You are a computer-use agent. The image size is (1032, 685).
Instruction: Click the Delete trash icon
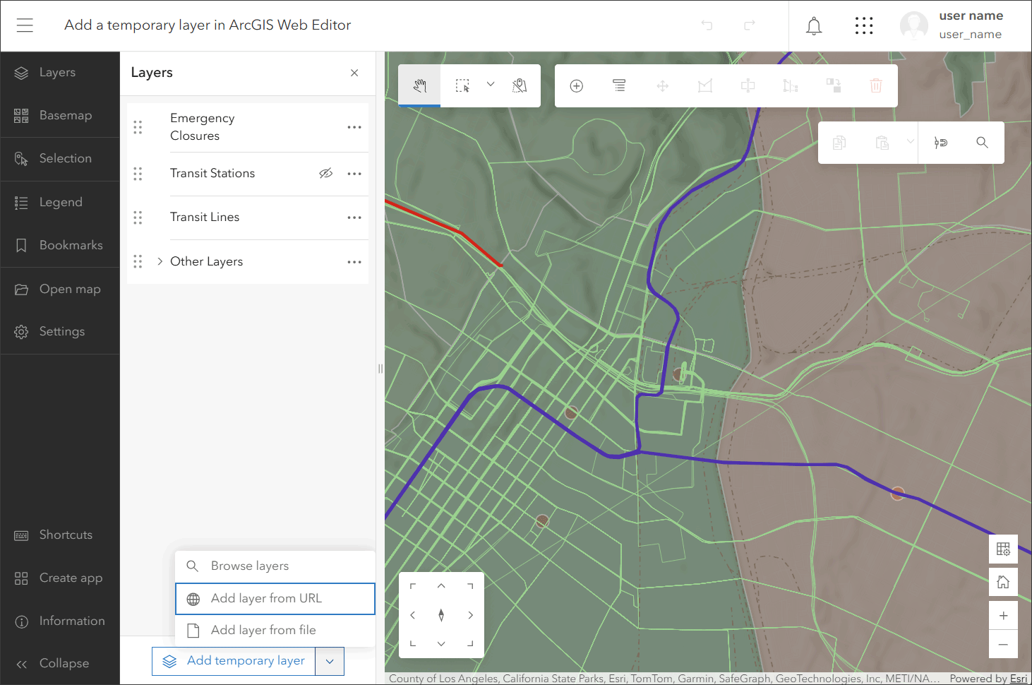876,86
